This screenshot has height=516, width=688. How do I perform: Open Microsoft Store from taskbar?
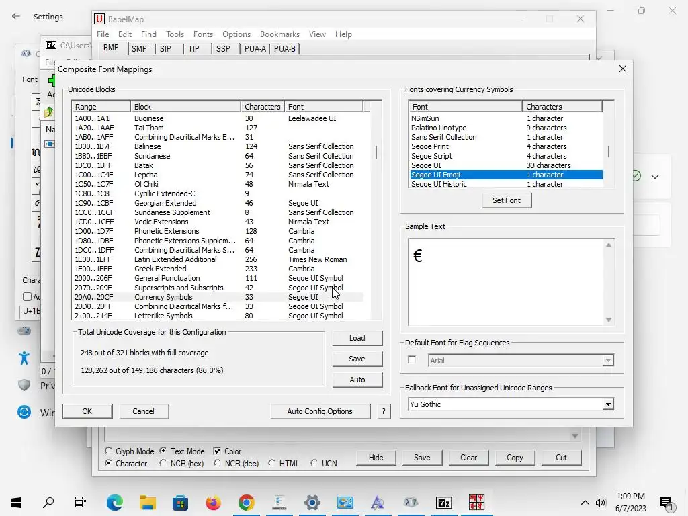180,502
